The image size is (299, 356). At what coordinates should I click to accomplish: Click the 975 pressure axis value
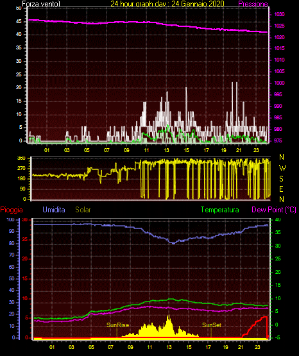[278, 140]
